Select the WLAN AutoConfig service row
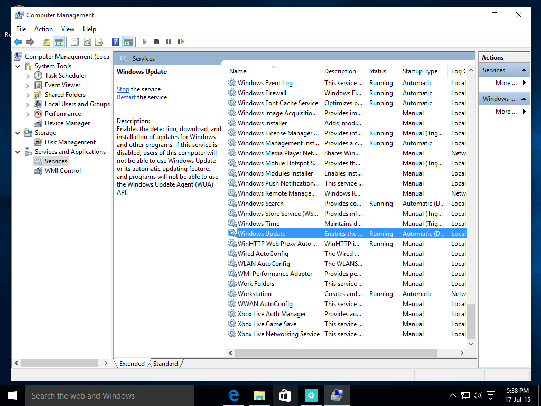The width and height of the screenshot is (541, 406). 347,264
